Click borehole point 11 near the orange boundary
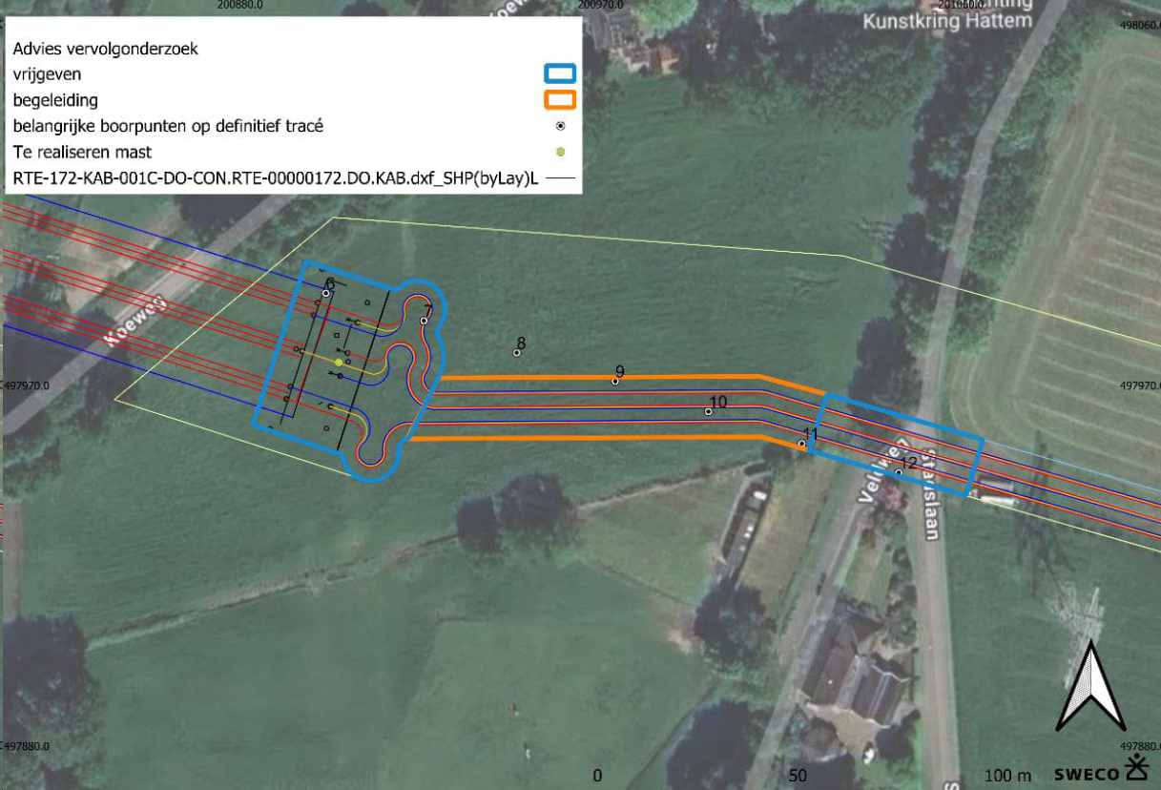This screenshot has height=790, width=1161. point(801,444)
